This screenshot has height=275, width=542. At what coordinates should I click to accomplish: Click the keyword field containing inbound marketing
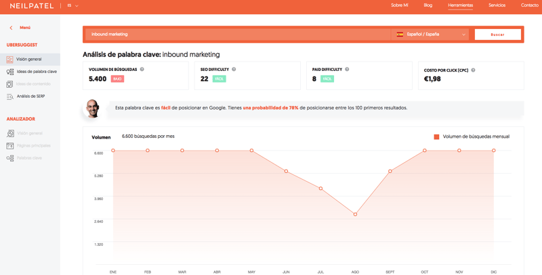(x=238, y=34)
